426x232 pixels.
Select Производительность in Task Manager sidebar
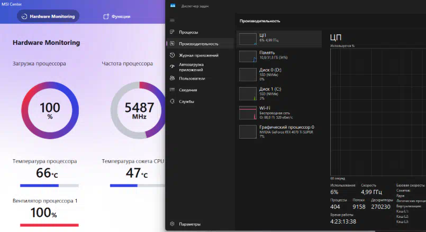tap(200, 44)
